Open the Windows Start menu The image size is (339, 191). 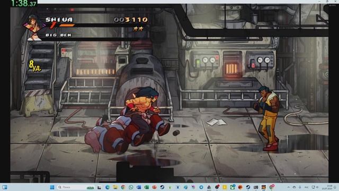coord(52,187)
